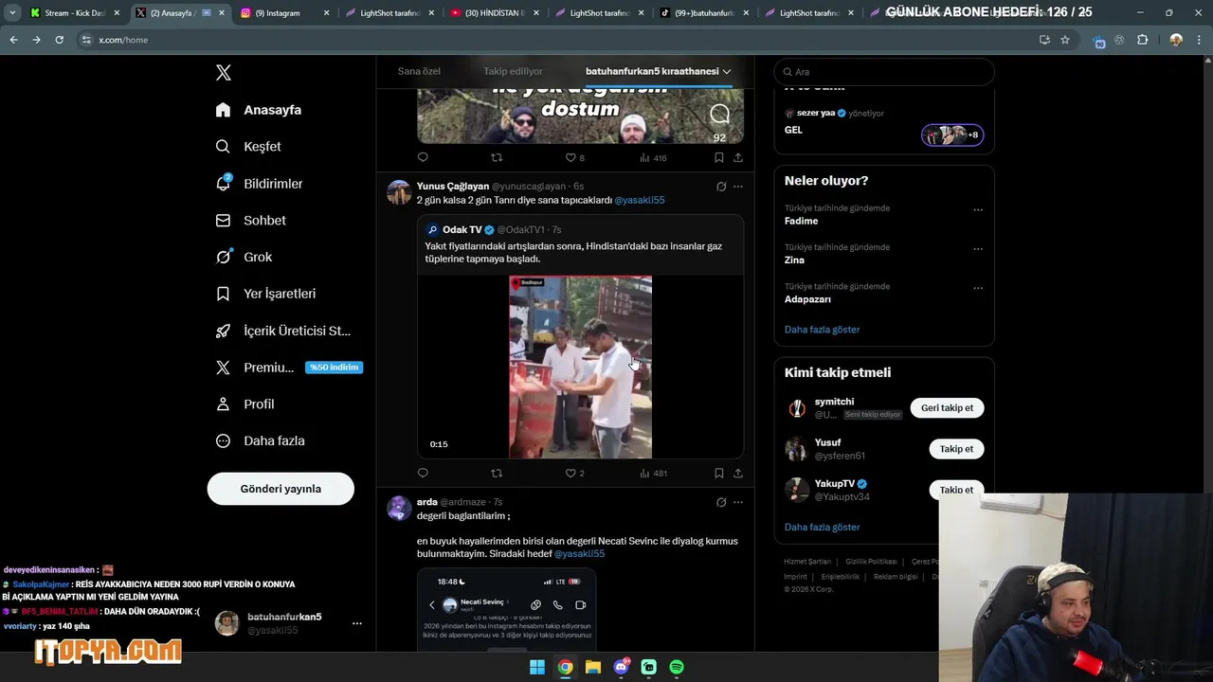Click Takip et for YakupTV
The height and width of the screenshot is (682, 1213).
click(x=956, y=490)
